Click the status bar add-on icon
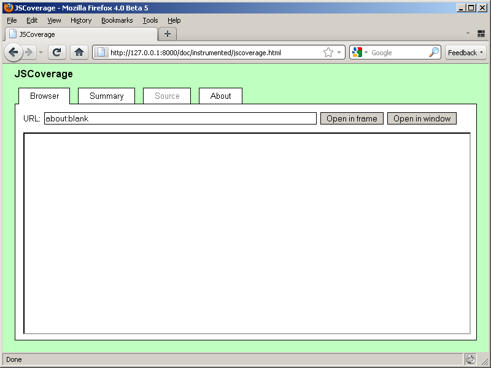The width and height of the screenshot is (491, 368). (x=470, y=359)
